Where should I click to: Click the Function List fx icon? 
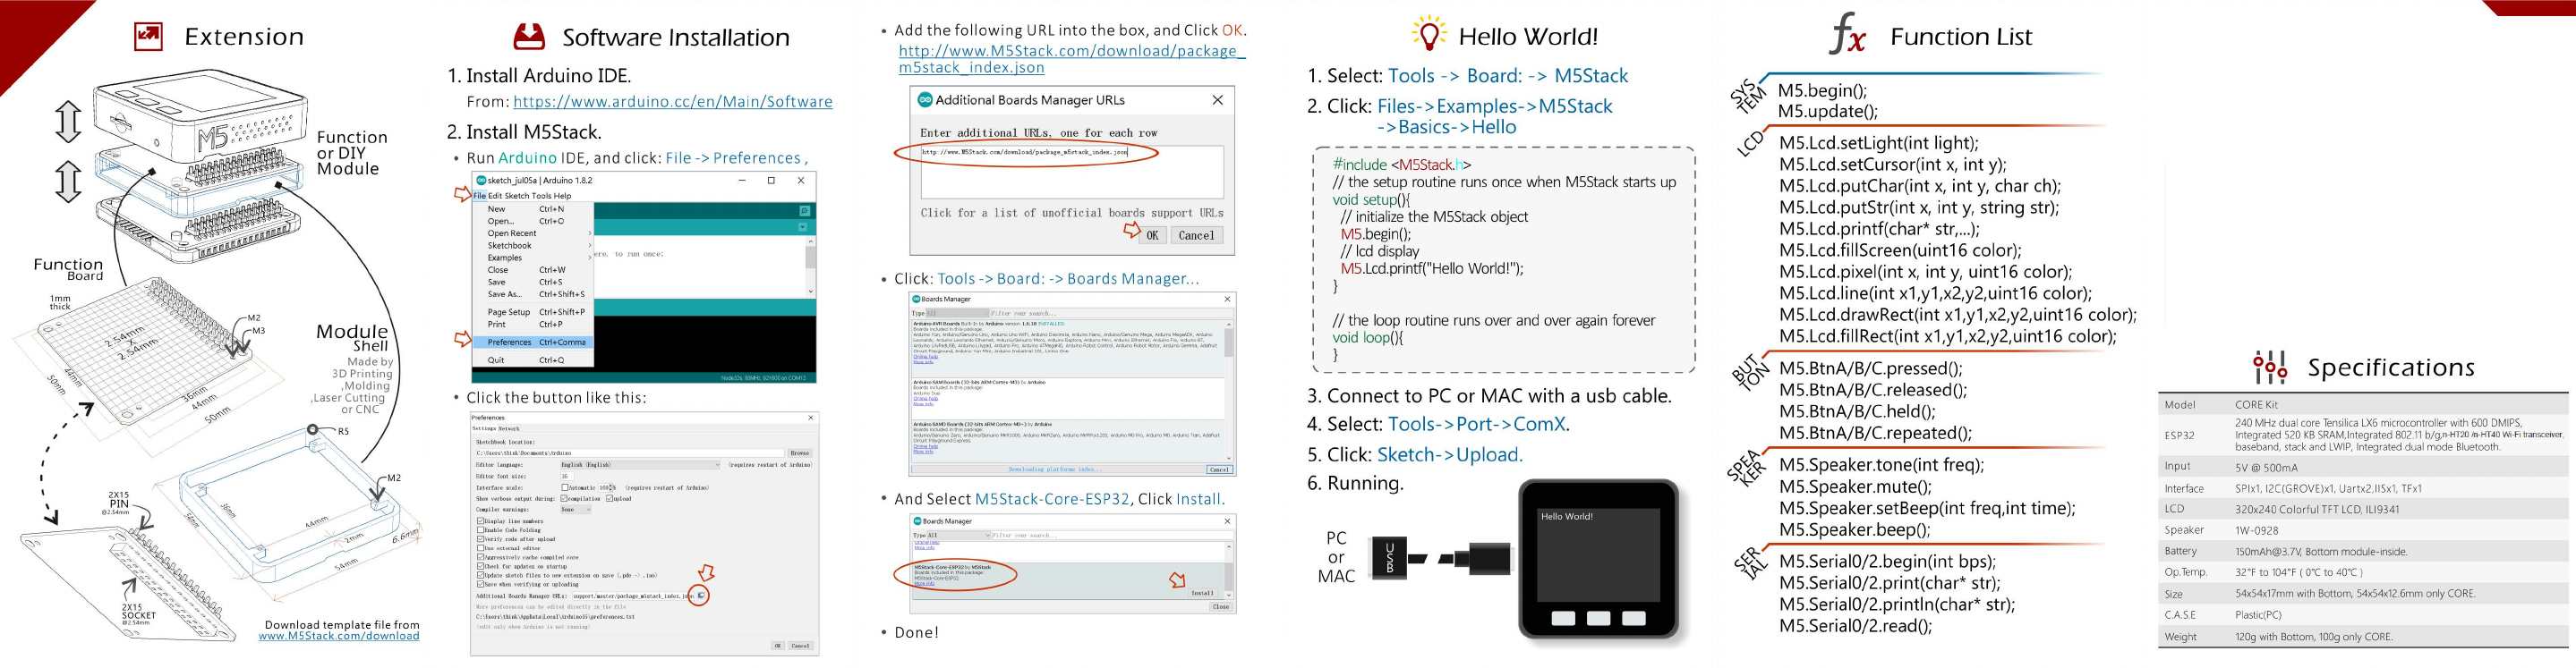[1848, 33]
